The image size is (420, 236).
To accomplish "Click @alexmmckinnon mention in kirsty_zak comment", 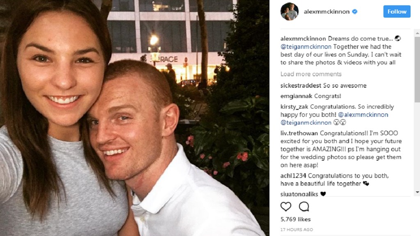I will pyautogui.click(x=363, y=115).
